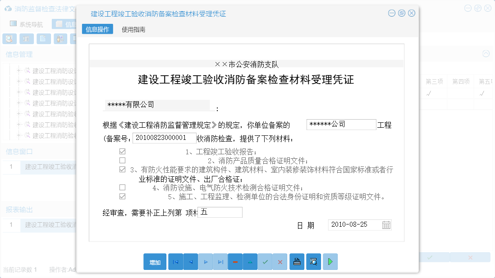Image resolution: width=495 pixels, height=278 pixels.
Task: Open the date picker beside 2010-08-25
Action: (386, 224)
